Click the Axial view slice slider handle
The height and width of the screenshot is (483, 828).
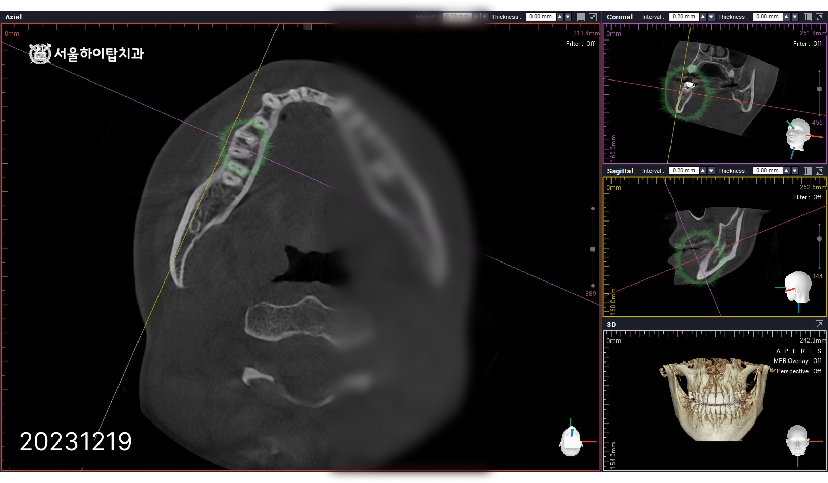tap(593, 249)
